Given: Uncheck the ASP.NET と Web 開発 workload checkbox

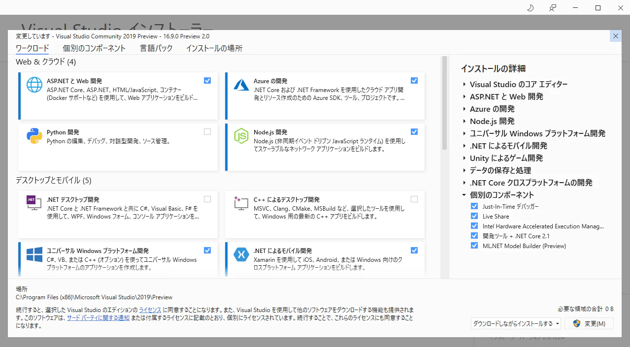Looking at the screenshot, I should coord(207,80).
